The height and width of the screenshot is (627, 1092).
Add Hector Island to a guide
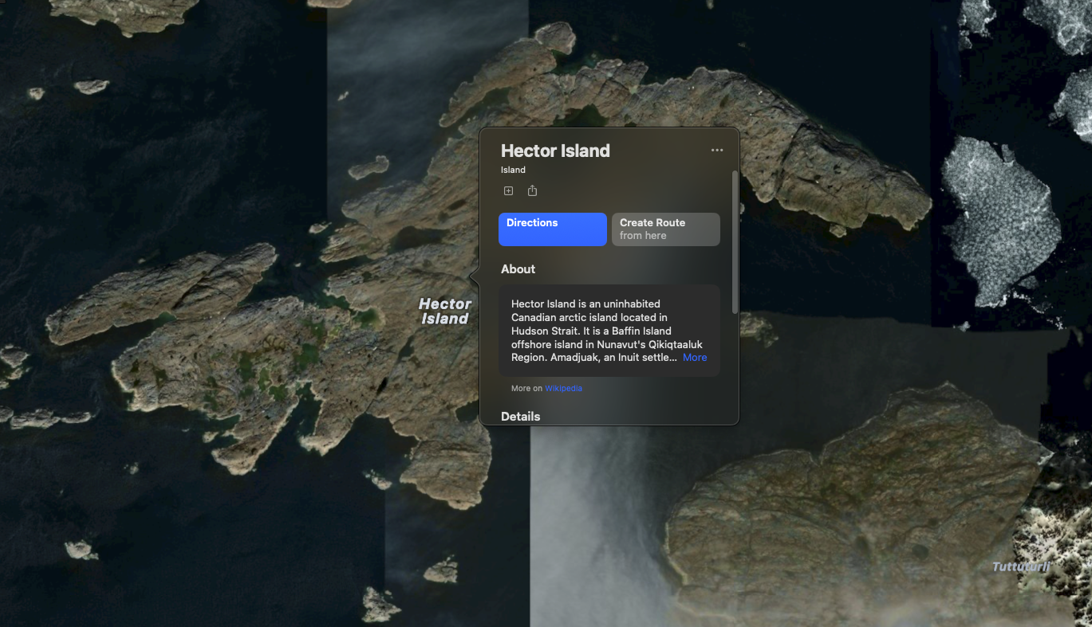508,191
